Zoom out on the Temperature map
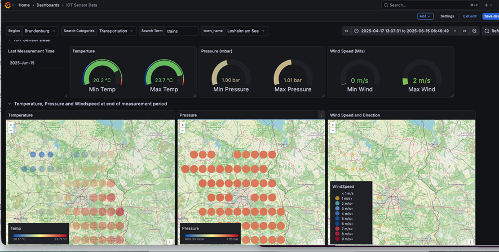 click(x=11, y=130)
